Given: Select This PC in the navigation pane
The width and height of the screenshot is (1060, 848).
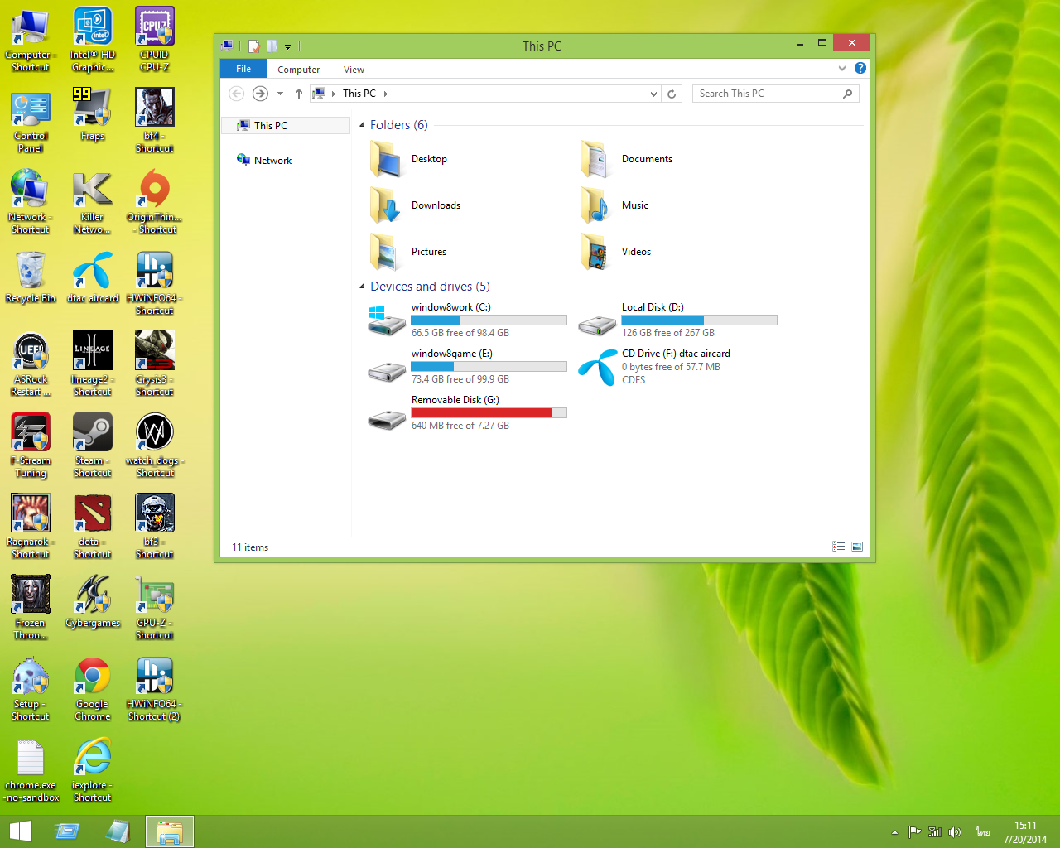Looking at the screenshot, I should point(286,126).
